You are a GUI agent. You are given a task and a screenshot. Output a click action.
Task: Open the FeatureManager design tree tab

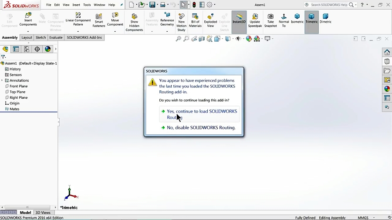click(5, 49)
